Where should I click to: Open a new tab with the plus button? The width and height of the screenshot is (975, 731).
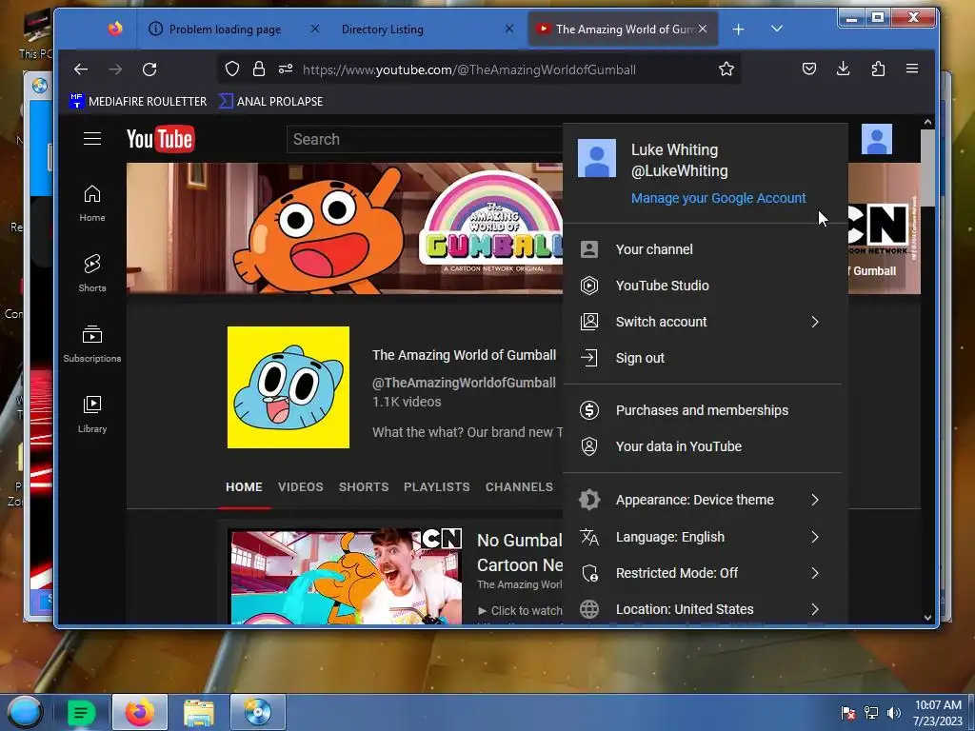(738, 30)
